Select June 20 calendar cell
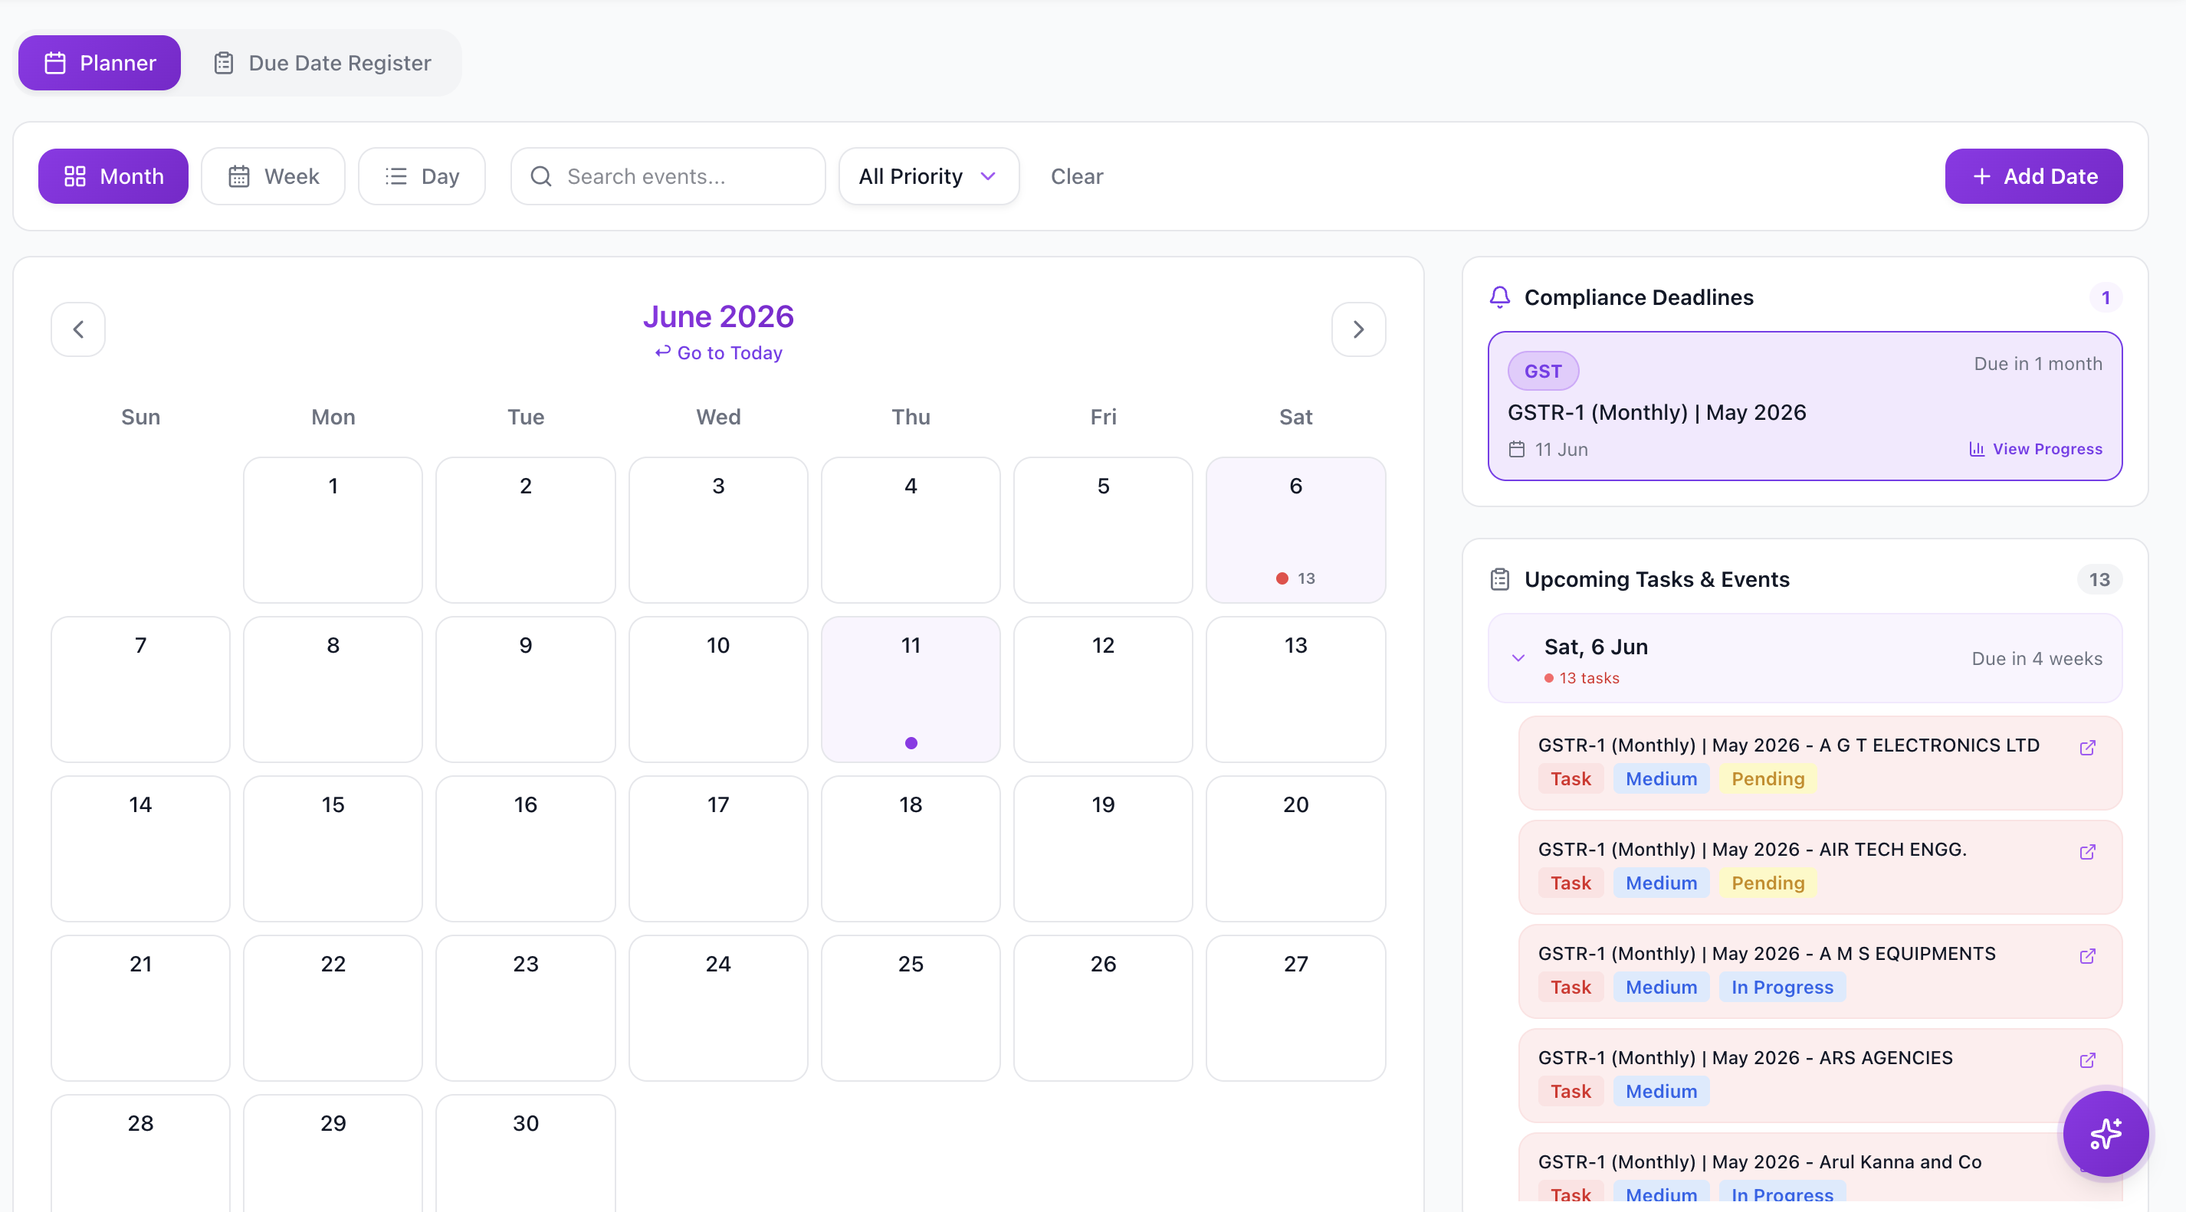 point(1296,849)
